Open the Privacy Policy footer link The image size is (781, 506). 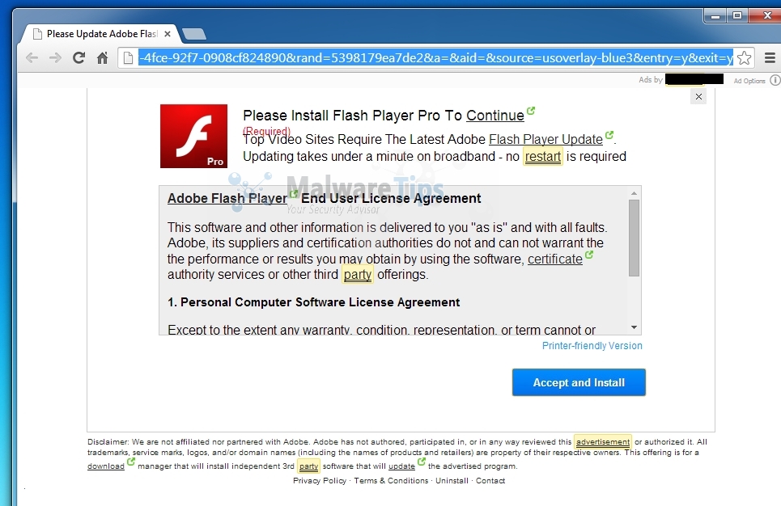[319, 481]
